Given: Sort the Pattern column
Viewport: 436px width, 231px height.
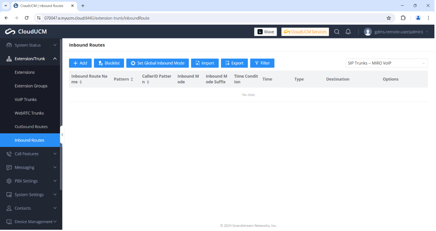Looking at the screenshot, I should 132,79.
